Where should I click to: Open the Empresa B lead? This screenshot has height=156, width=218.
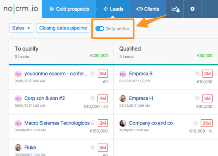[x=141, y=74]
